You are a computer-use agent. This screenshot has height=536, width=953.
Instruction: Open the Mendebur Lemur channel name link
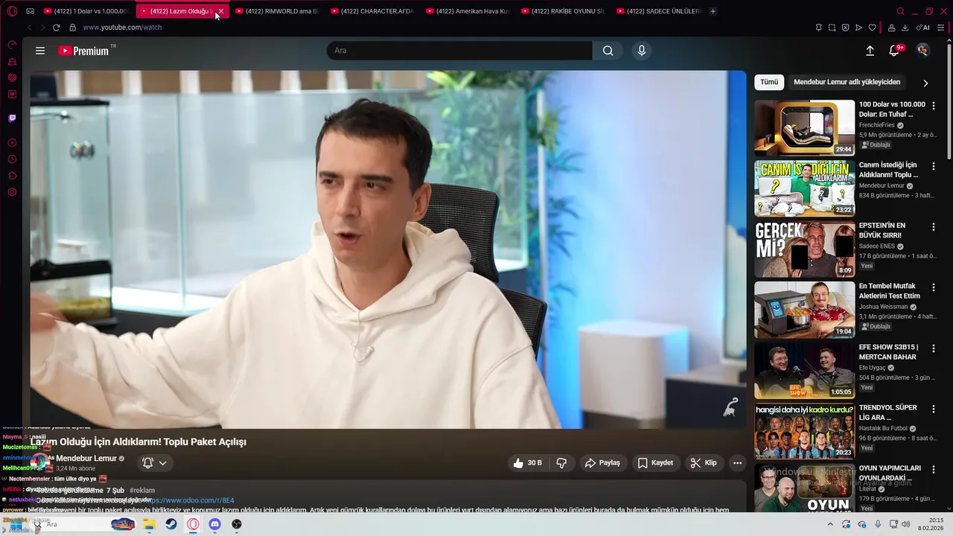click(x=86, y=459)
